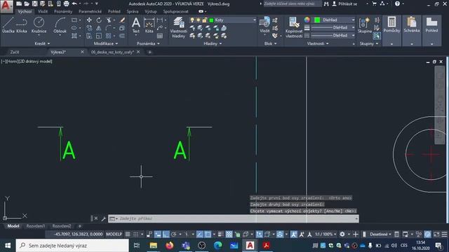Open the AutoCAD application menu button
The image size is (449, 252).
6,6
